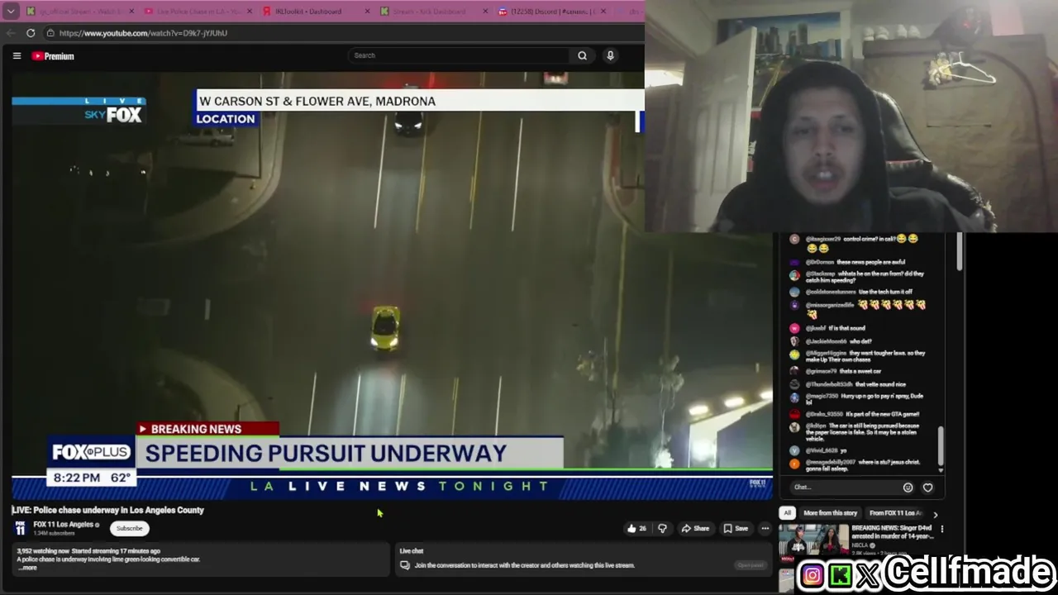Click chat user @Vivid_6628
The image size is (1058, 595).
point(822,450)
